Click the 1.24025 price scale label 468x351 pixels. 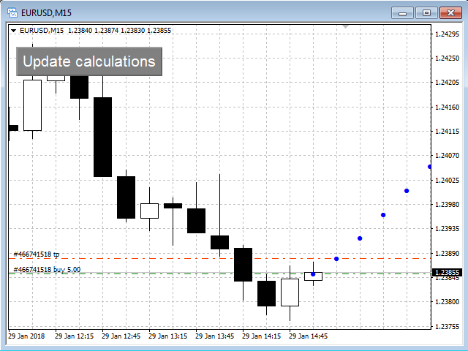[x=447, y=181]
